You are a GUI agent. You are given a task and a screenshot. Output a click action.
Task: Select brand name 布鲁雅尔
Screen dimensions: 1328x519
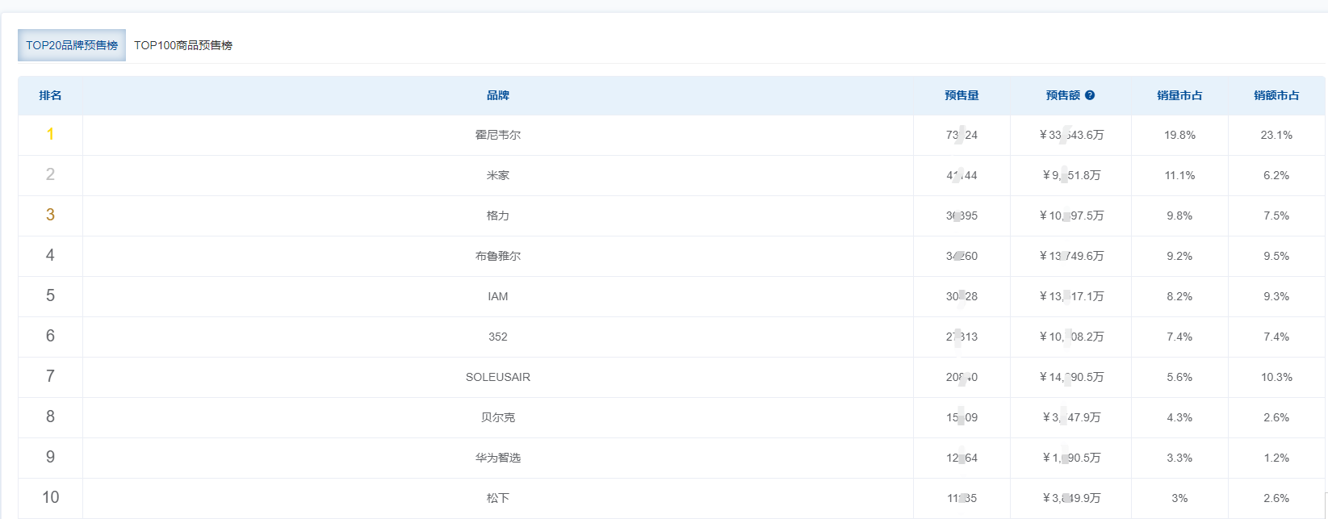coord(498,256)
